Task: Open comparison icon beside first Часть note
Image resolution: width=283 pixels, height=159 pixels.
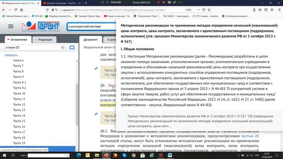Action: pyautogui.click(x=96, y=68)
